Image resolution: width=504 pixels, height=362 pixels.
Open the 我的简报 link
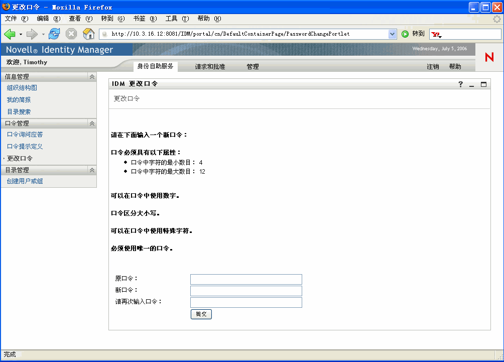[19, 99]
